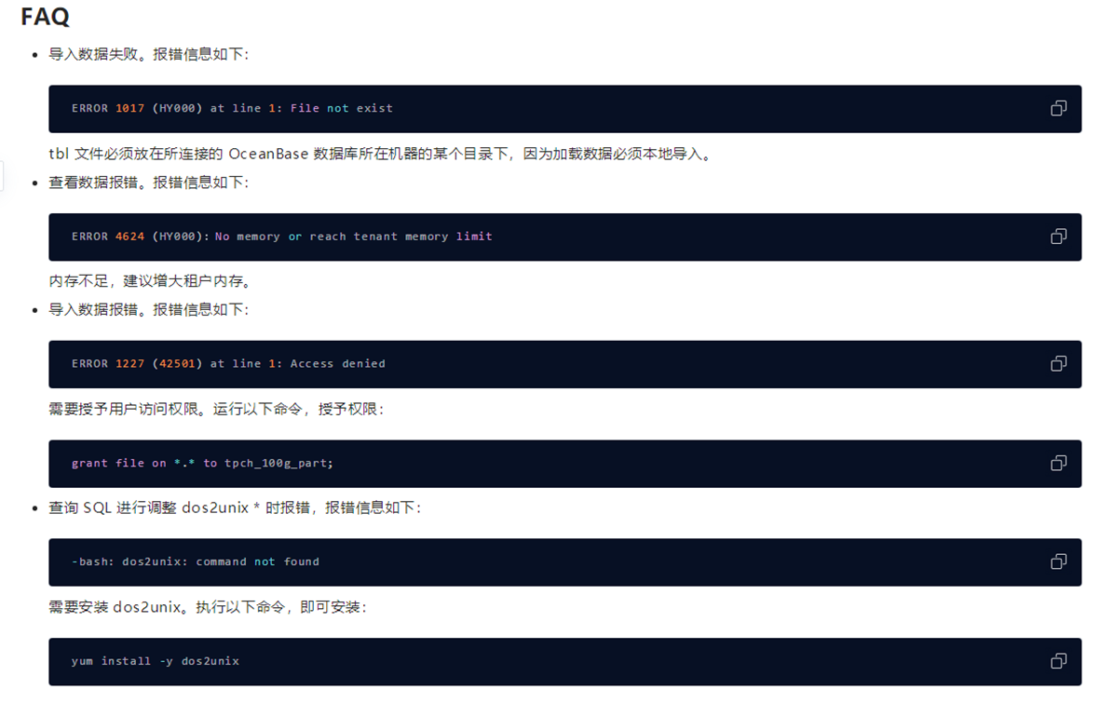Click the text 'No memory or reach tenant memory limit'
This screenshot has height=703, width=1100.
[354, 237]
